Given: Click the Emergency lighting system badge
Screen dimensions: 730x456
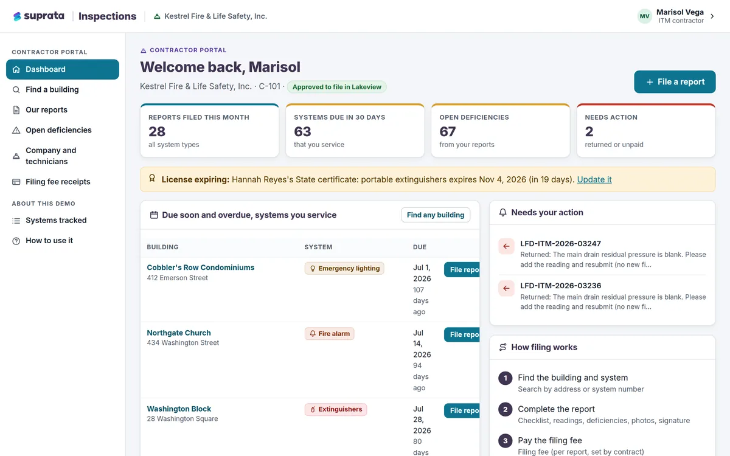Looking at the screenshot, I should (x=344, y=268).
